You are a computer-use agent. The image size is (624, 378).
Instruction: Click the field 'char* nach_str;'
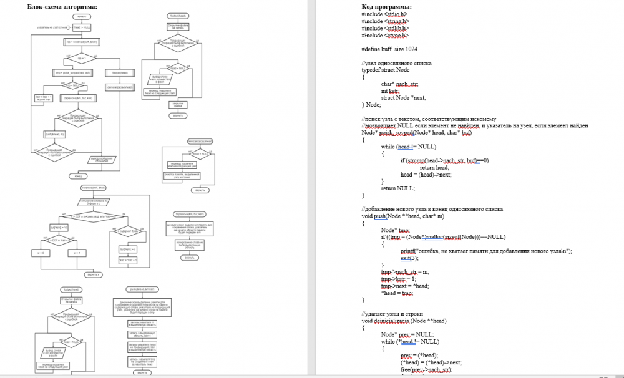[x=399, y=84]
